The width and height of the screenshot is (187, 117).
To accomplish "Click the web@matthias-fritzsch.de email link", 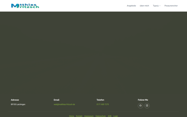I will coord(64,104).
